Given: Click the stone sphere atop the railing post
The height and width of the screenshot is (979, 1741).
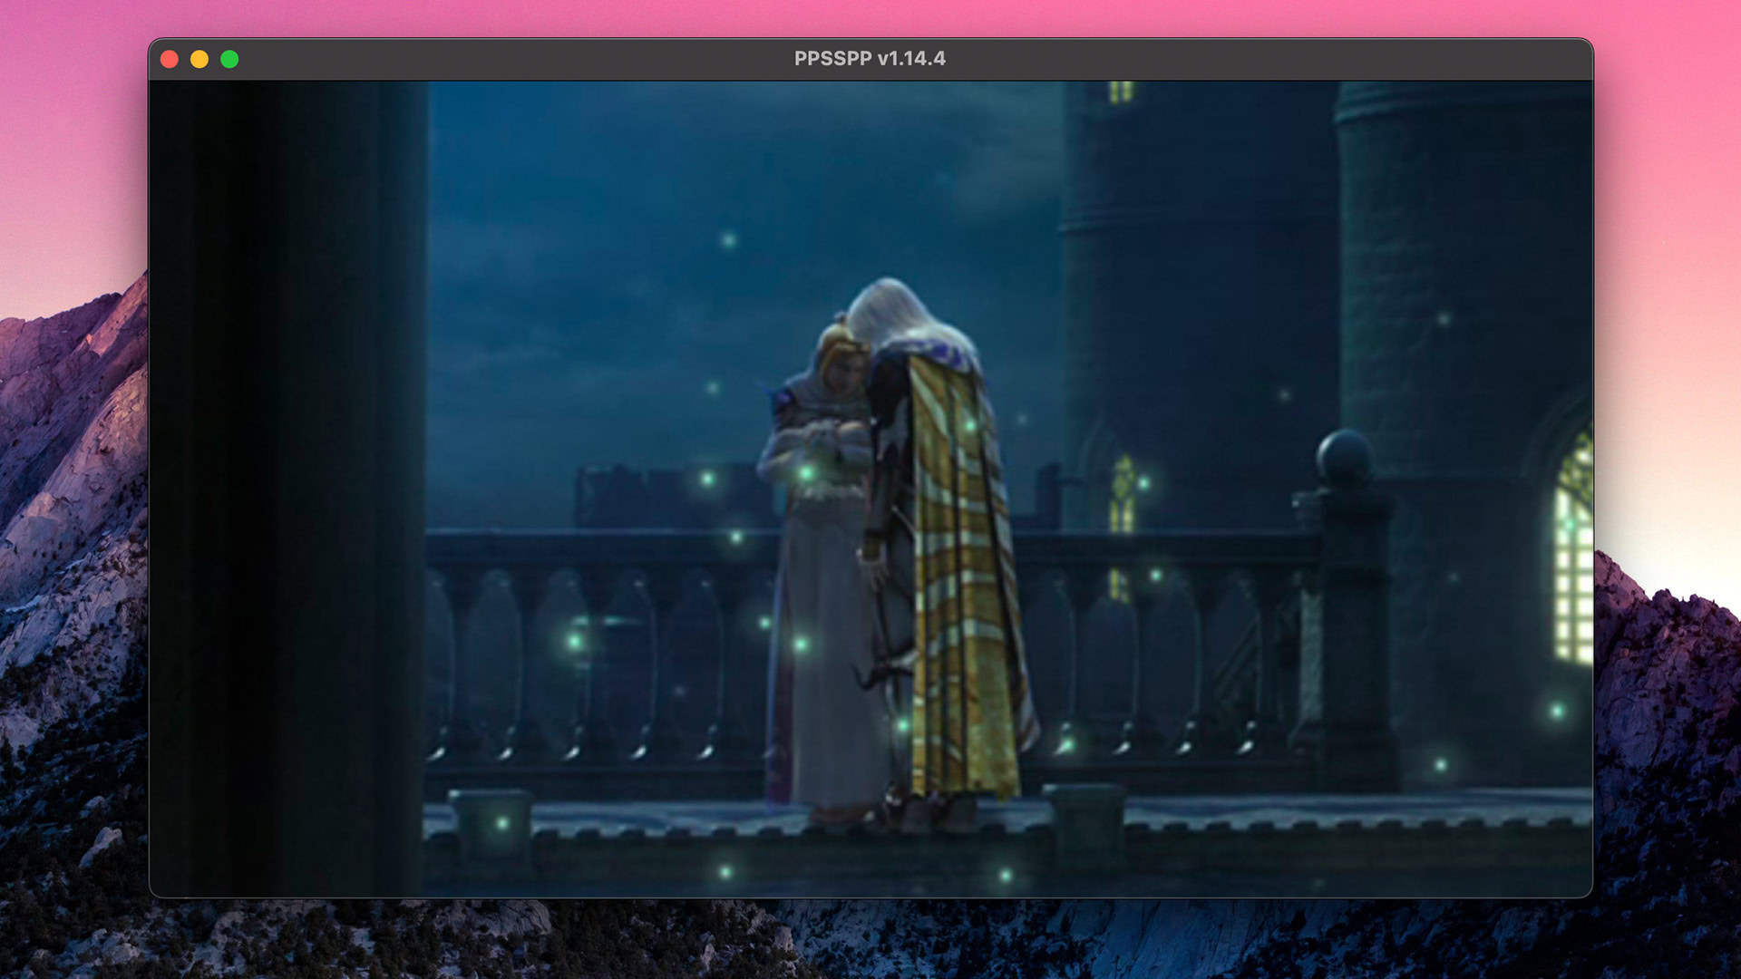Looking at the screenshot, I should (1345, 456).
